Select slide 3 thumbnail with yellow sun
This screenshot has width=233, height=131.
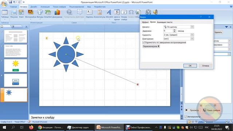click(16, 65)
